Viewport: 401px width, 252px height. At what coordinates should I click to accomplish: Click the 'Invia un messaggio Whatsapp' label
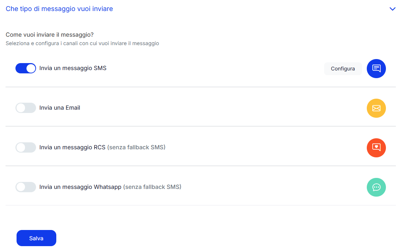(x=80, y=187)
